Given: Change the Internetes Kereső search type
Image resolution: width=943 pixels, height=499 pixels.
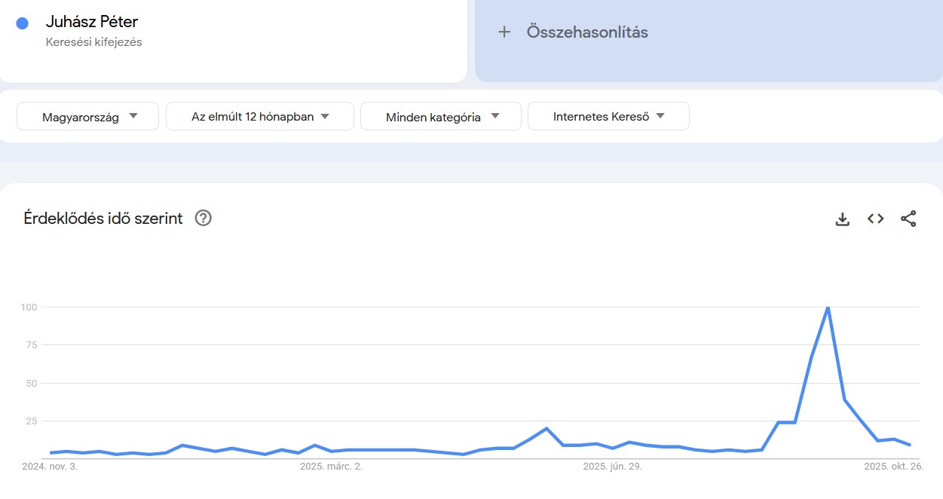Looking at the screenshot, I should (x=609, y=116).
